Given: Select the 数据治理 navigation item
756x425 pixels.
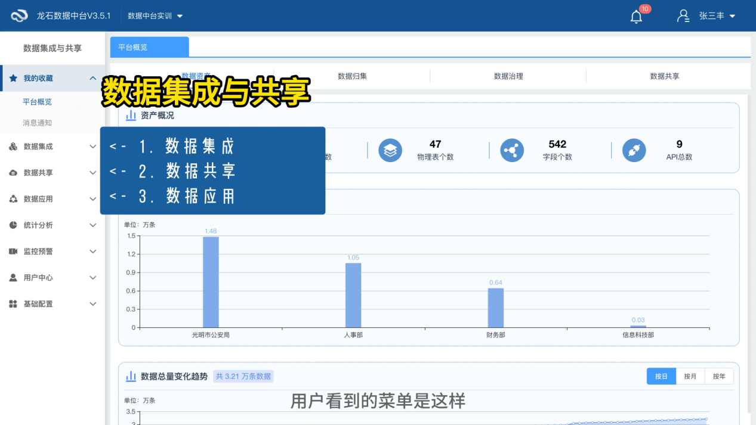Looking at the screenshot, I should 508,76.
